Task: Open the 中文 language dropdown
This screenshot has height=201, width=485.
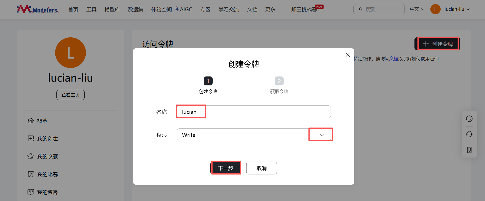Action: click(x=417, y=9)
